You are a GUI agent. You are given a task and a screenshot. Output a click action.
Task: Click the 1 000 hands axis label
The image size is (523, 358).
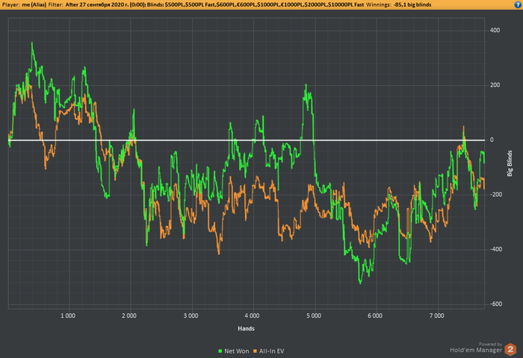(x=68, y=315)
